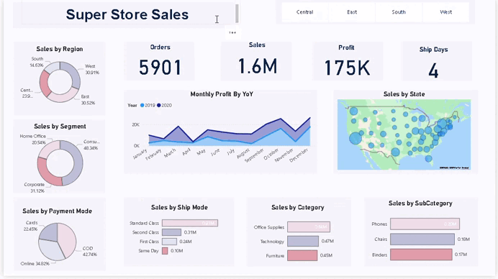Filter by the West region slicer

click(x=445, y=12)
